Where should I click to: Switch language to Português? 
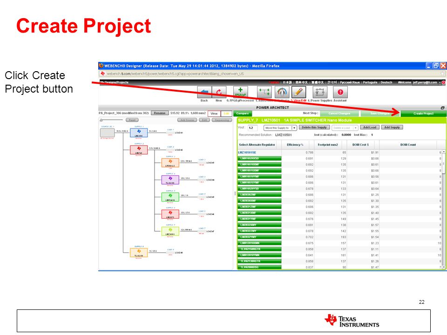click(x=370, y=82)
